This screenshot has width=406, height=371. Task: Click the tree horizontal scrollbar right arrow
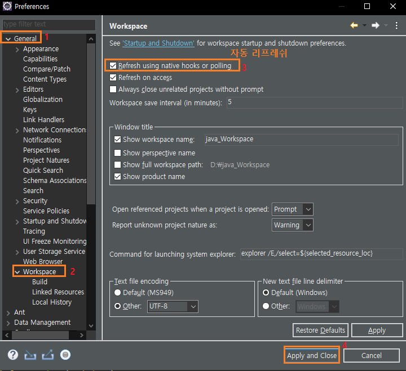(x=81, y=335)
